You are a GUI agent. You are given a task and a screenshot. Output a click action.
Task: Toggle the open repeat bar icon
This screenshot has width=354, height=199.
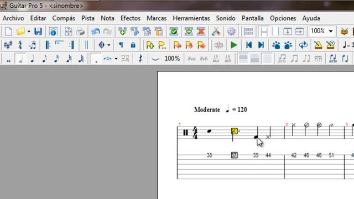pyautogui.click(x=48, y=45)
